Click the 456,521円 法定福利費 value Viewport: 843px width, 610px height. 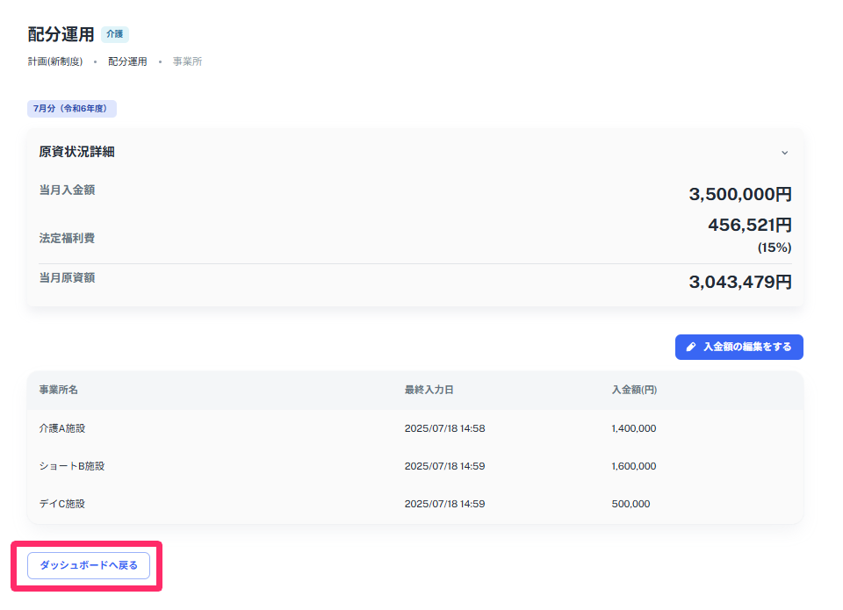(749, 225)
